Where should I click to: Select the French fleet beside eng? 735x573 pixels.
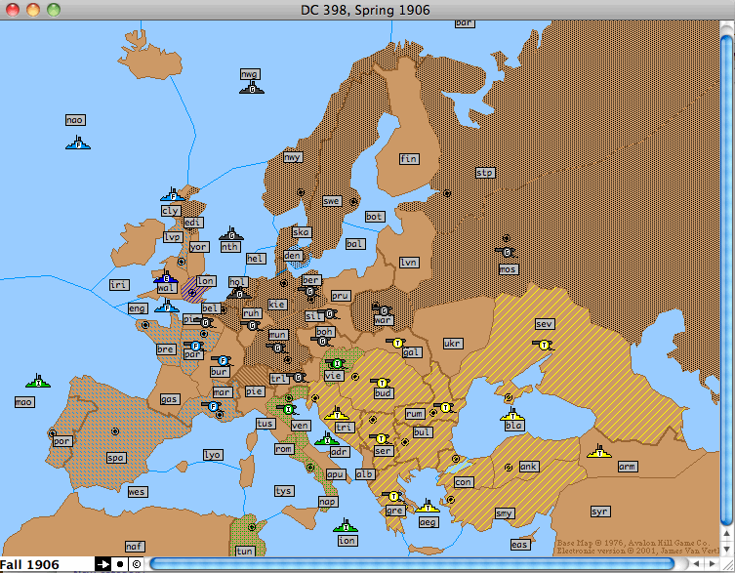pyautogui.click(x=167, y=307)
